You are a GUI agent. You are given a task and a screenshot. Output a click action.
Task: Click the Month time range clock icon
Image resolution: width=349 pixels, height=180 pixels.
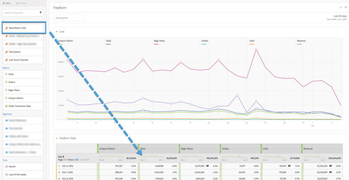tap(6, 167)
